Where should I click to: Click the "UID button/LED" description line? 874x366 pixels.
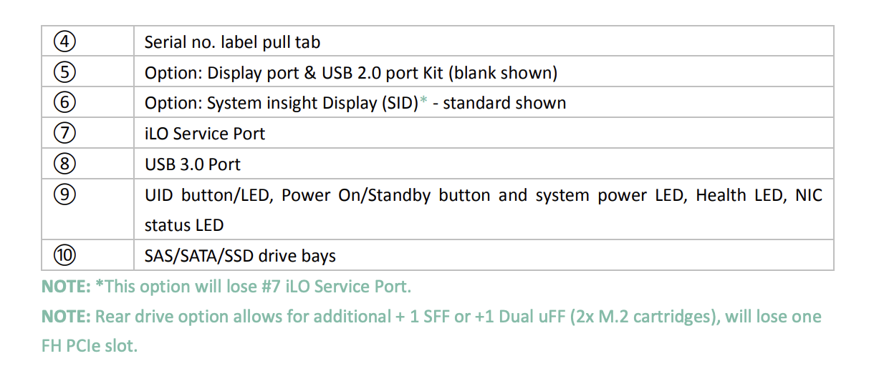pyautogui.click(x=483, y=195)
